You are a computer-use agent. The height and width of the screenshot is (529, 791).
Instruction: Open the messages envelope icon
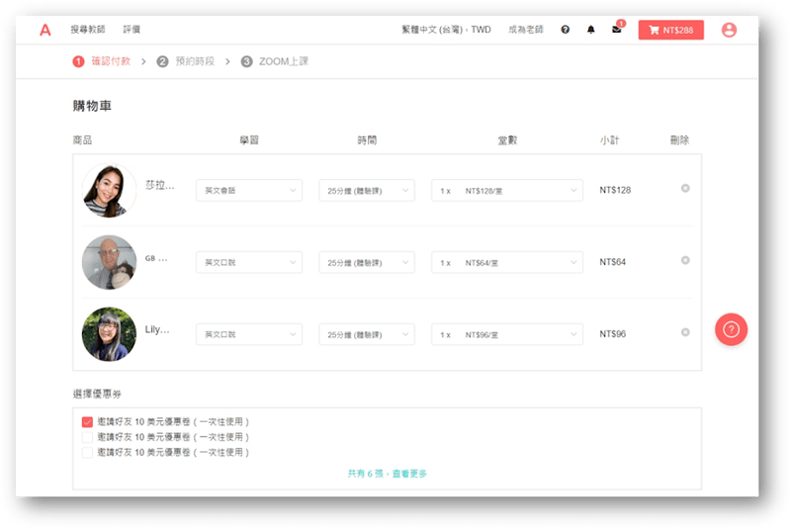pos(617,30)
